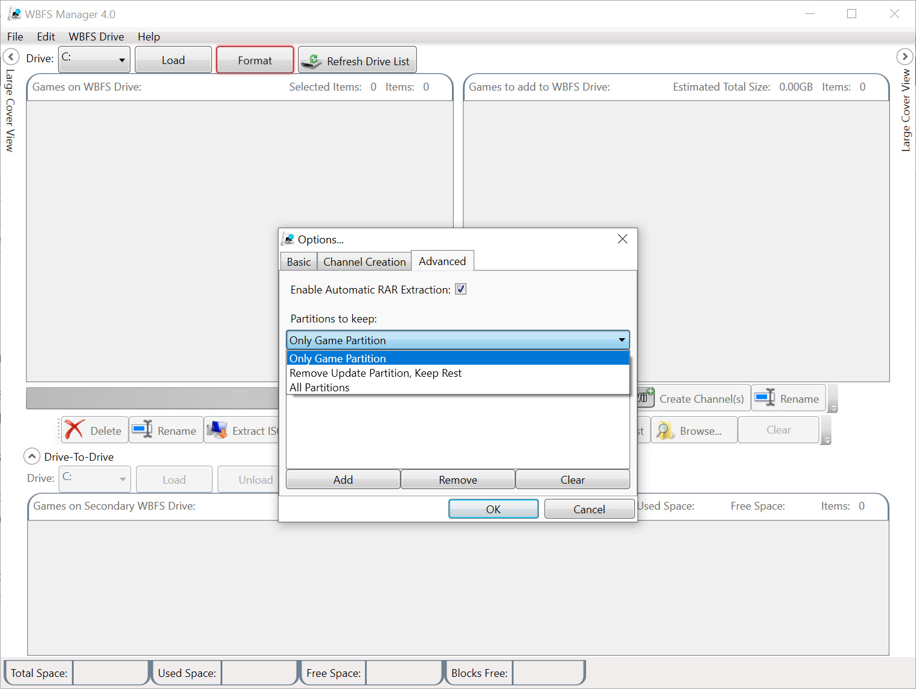Expand the right Large Cover View arrow
Image resolution: width=916 pixels, height=689 pixels.
(x=905, y=57)
